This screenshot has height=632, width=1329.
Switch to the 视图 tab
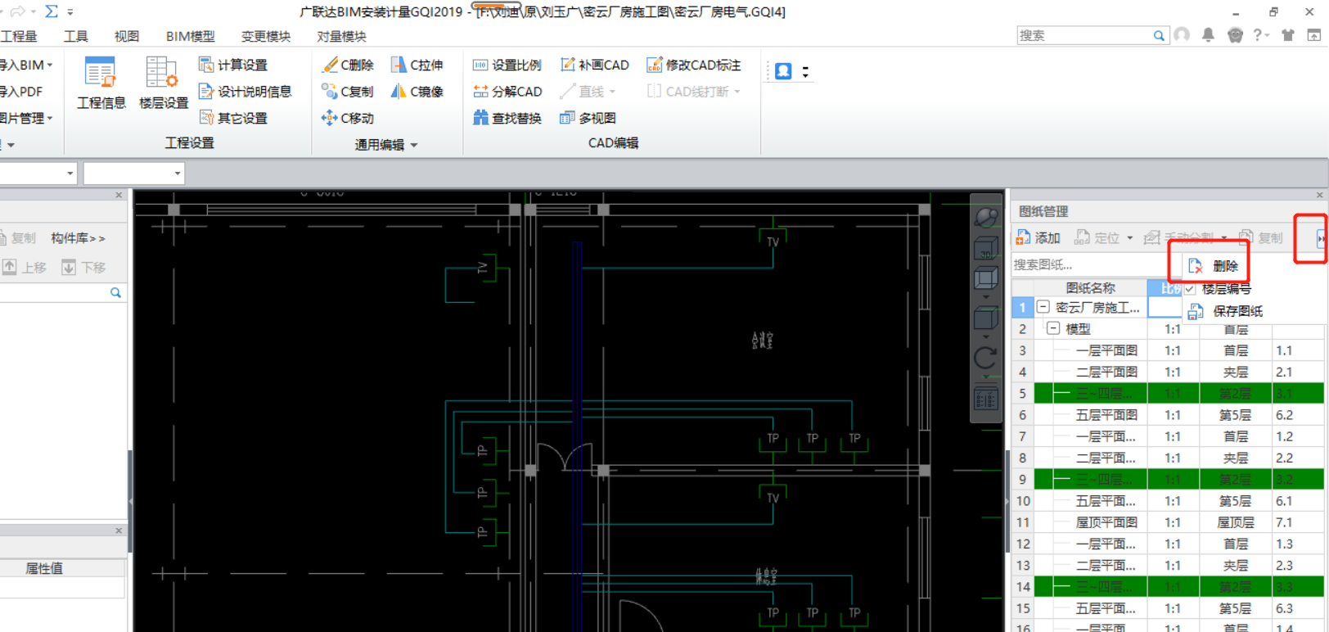pos(126,36)
